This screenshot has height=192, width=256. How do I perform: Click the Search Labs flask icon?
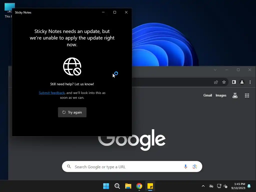coord(235,95)
